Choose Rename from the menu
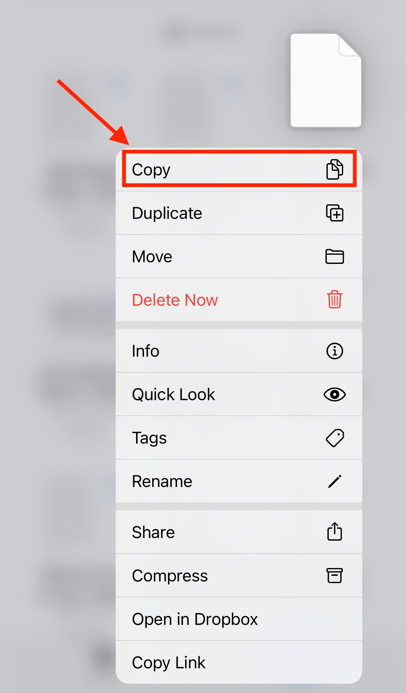The image size is (406, 693). point(239,481)
